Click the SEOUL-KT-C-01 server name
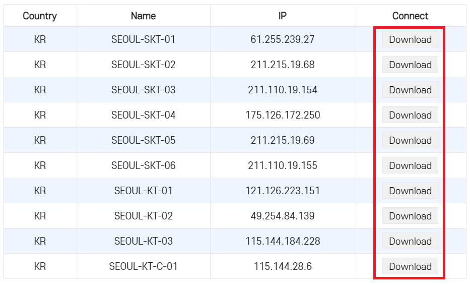 143,266
